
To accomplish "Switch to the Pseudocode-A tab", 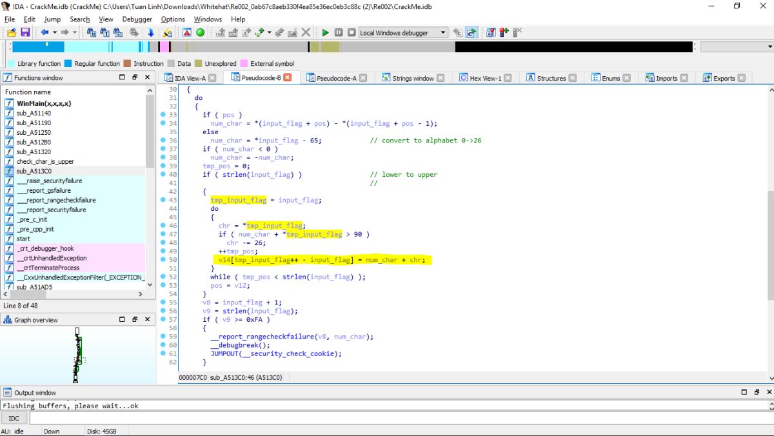I will click(336, 78).
